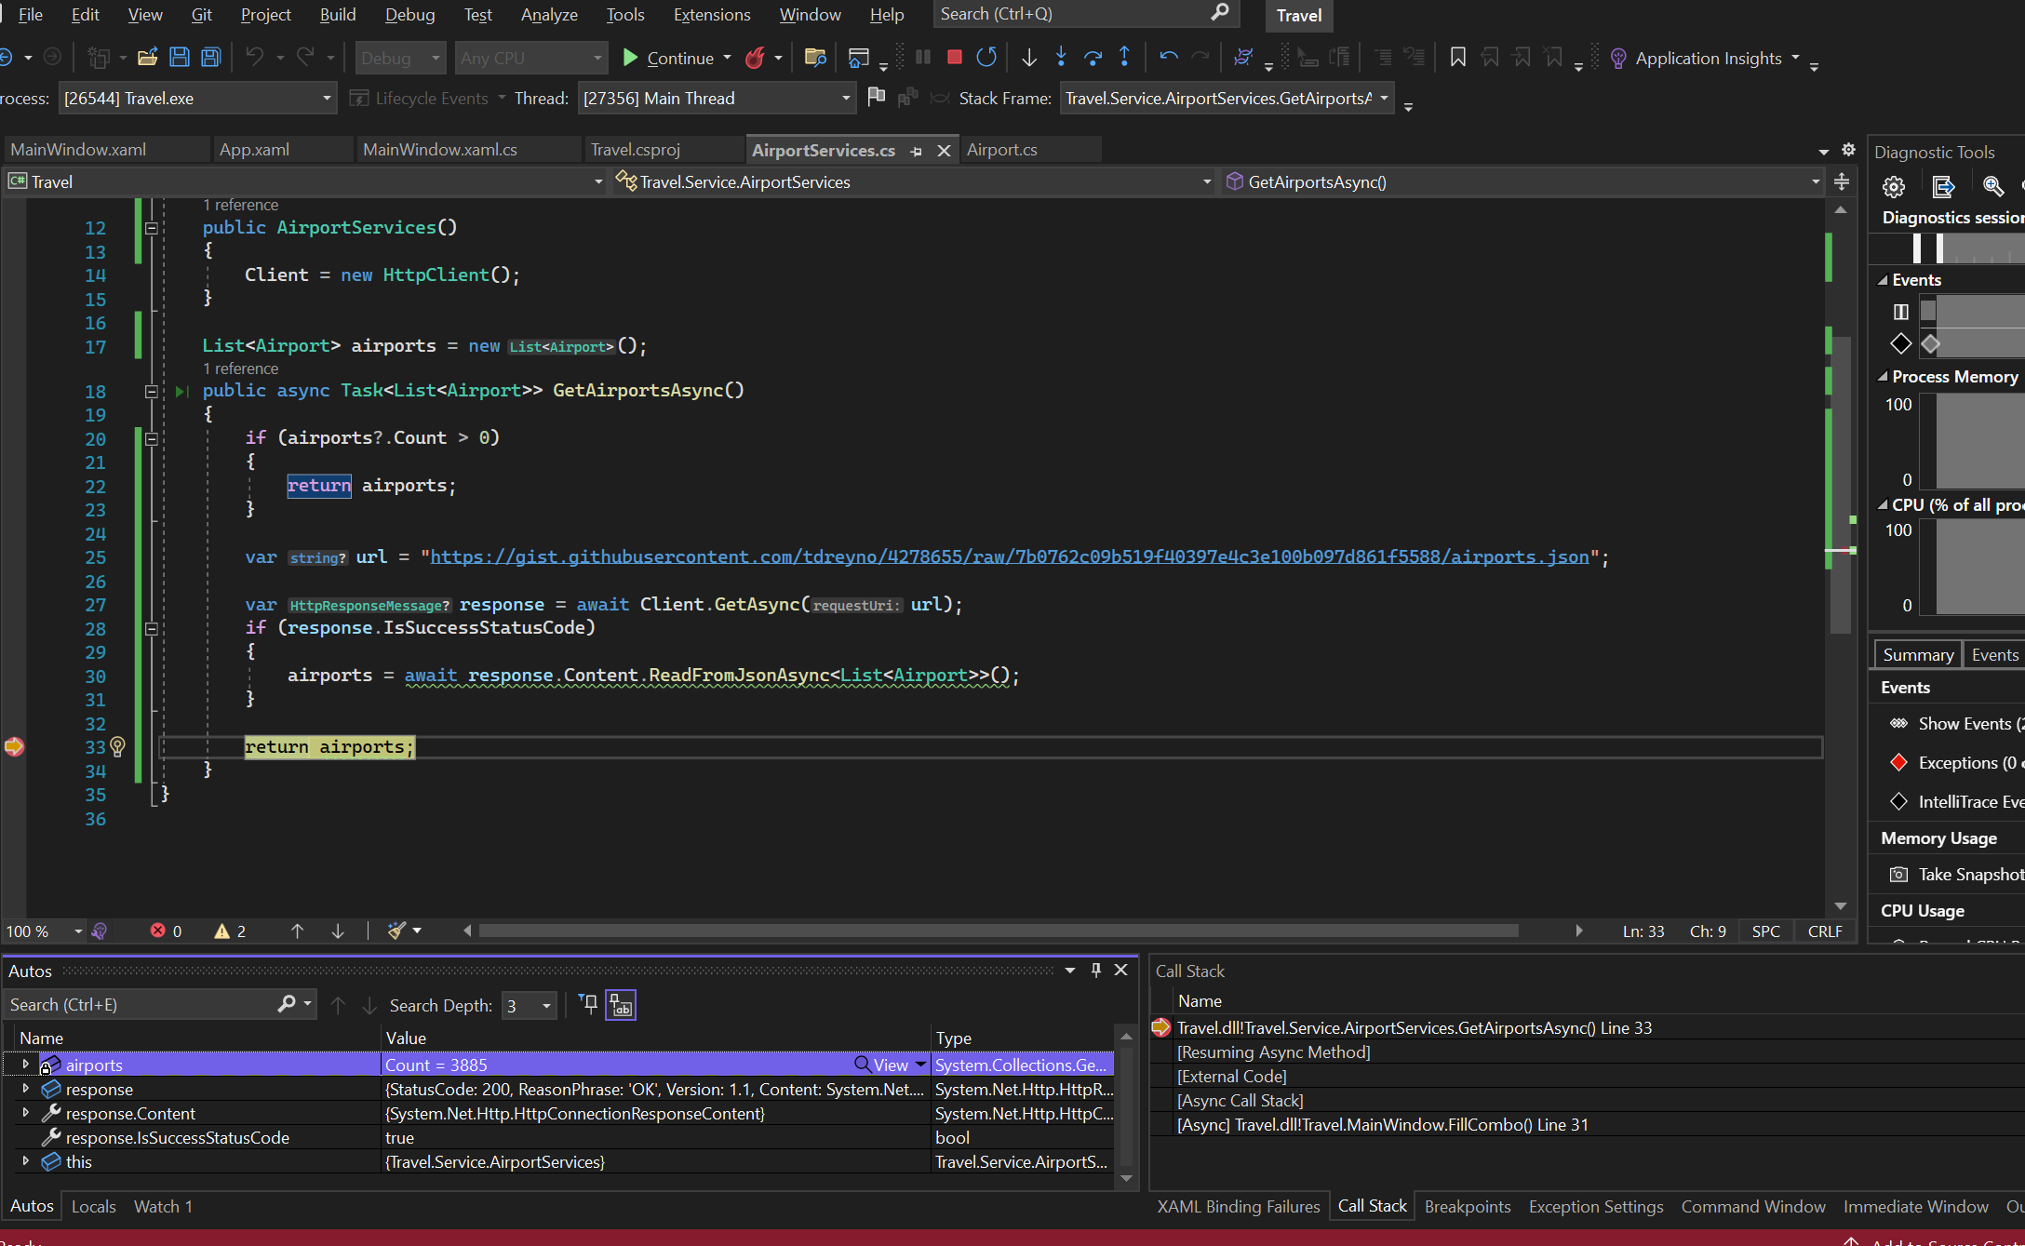The width and height of the screenshot is (2025, 1246).
Task: Click inside the Search (Ctrl+Q) box
Action: pos(1070,14)
